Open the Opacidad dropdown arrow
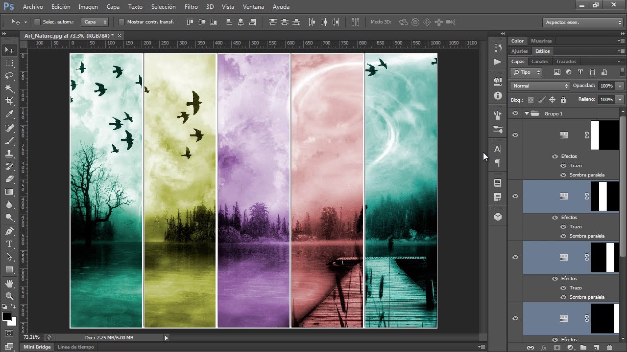 click(x=620, y=86)
